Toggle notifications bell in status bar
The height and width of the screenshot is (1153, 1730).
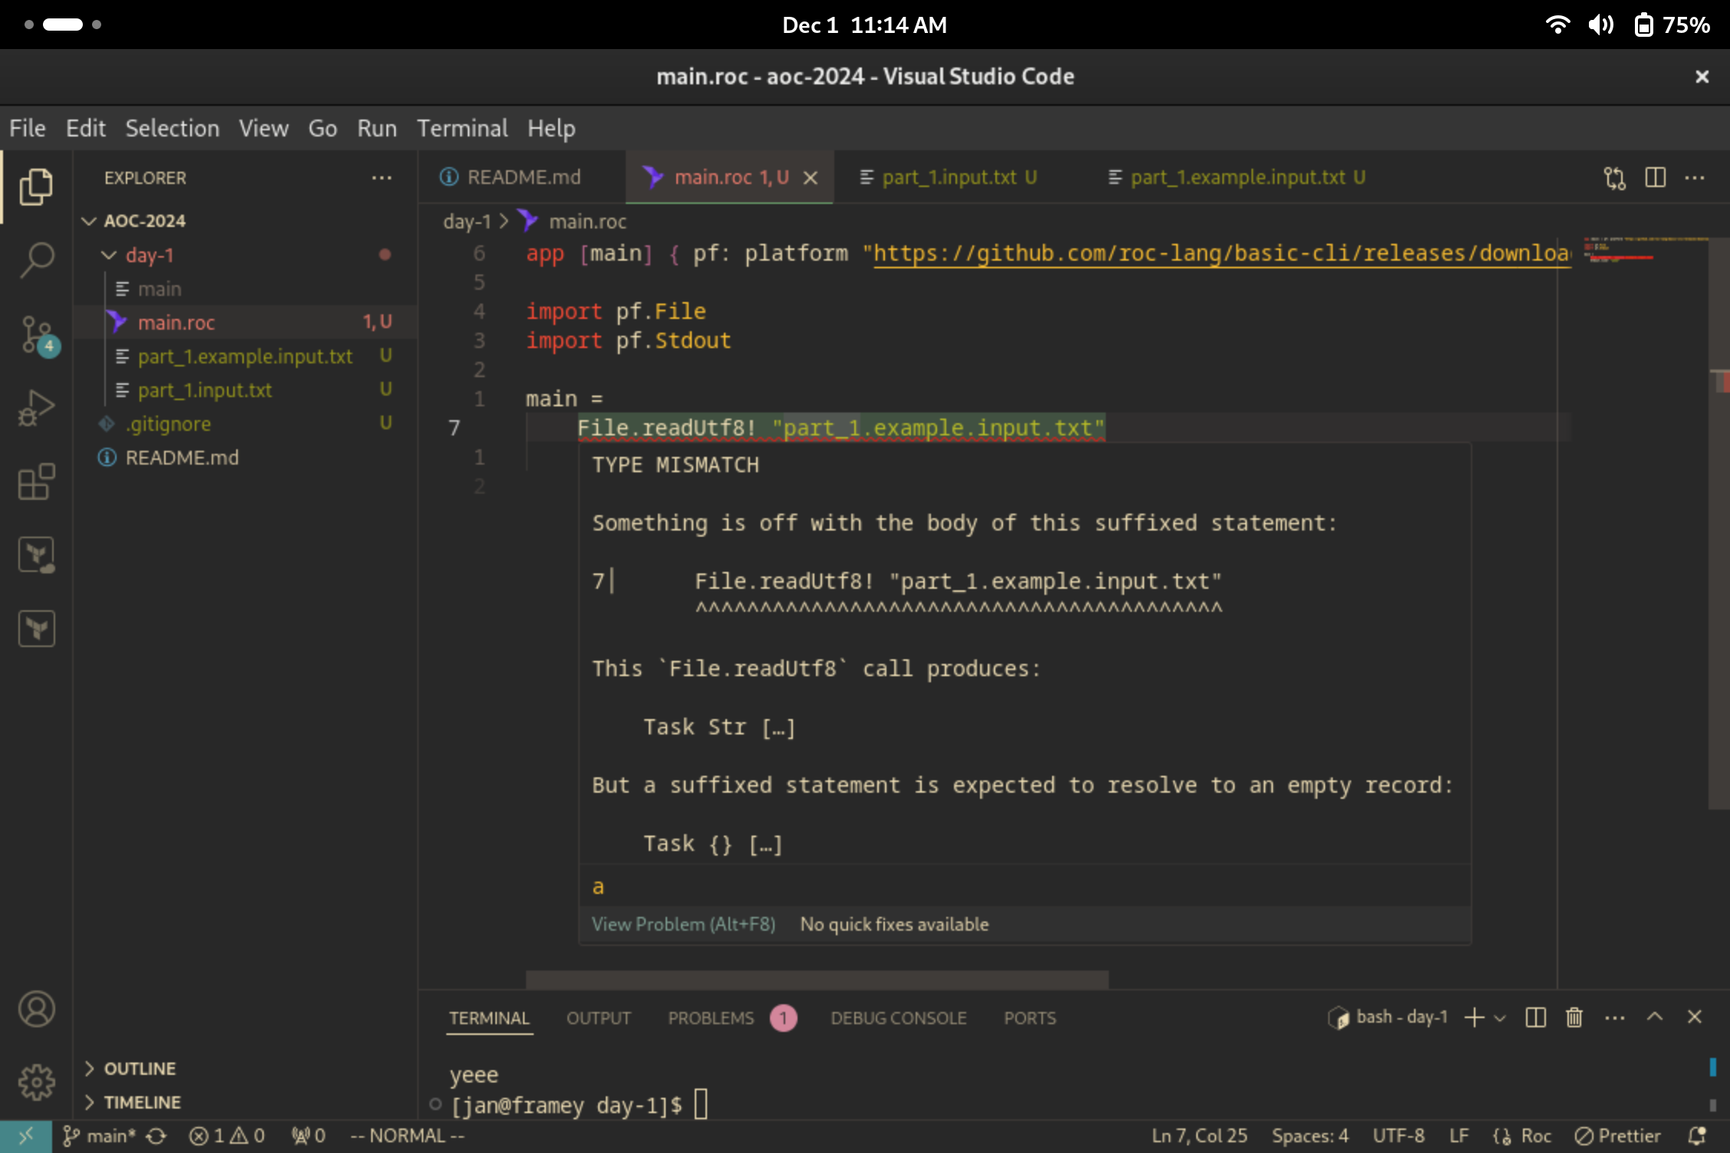click(1698, 1136)
